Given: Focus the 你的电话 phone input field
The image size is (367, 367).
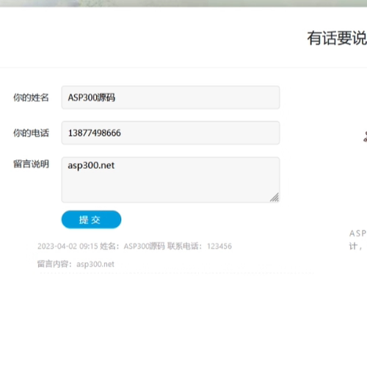Looking at the screenshot, I should point(170,133).
